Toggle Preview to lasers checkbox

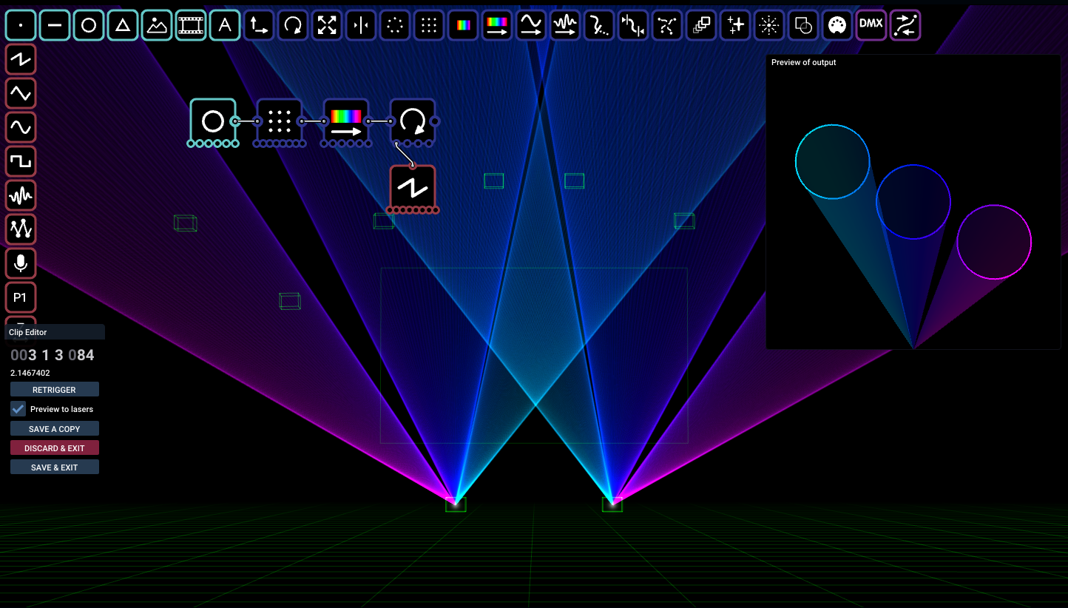(18, 408)
